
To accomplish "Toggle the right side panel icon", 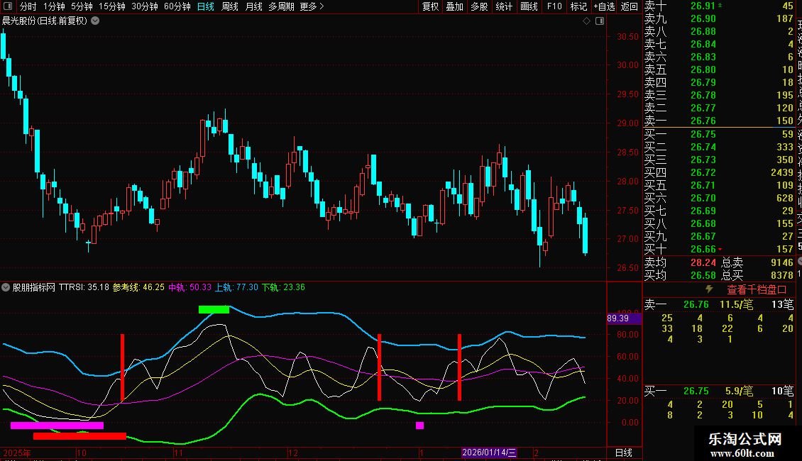I will tap(600, 21).
